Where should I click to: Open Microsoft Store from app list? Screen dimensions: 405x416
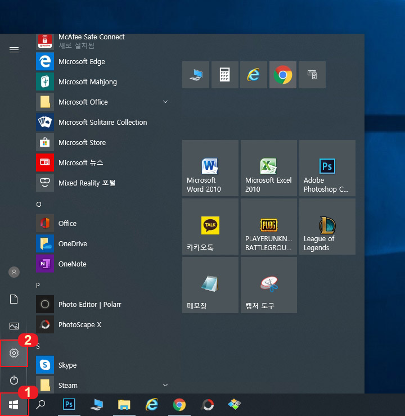[x=103, y=142]
